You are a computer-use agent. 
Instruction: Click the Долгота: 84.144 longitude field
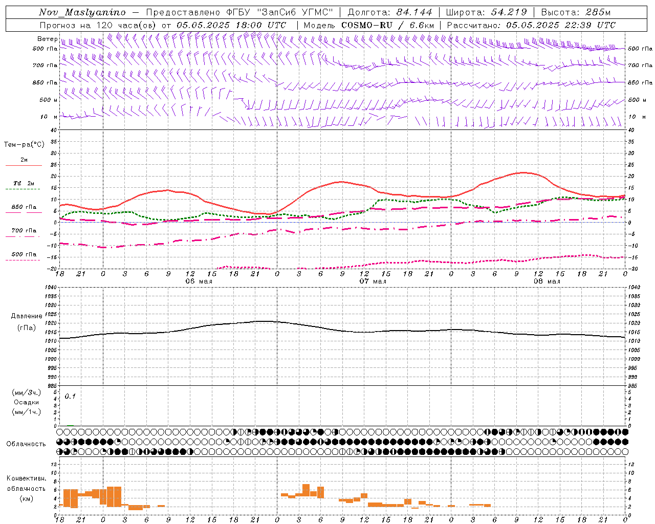[x=389, y=12]
